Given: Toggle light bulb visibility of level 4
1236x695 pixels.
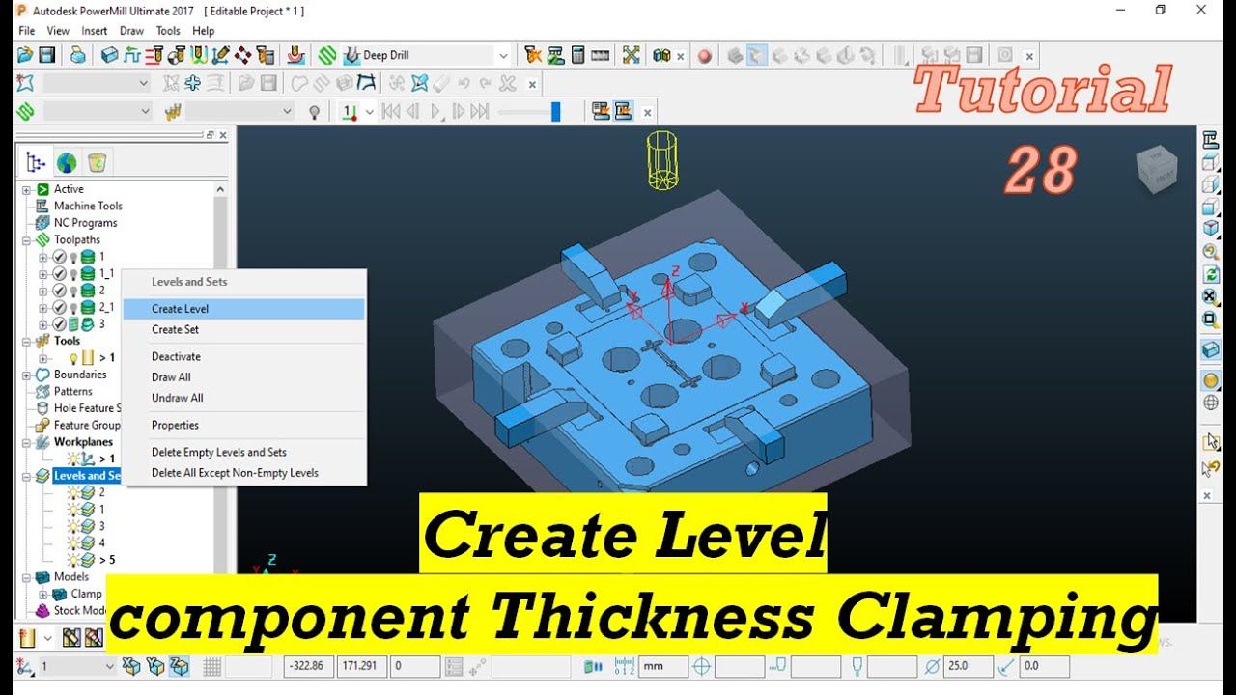Looking at the screenshot, I should click(72, 542).
